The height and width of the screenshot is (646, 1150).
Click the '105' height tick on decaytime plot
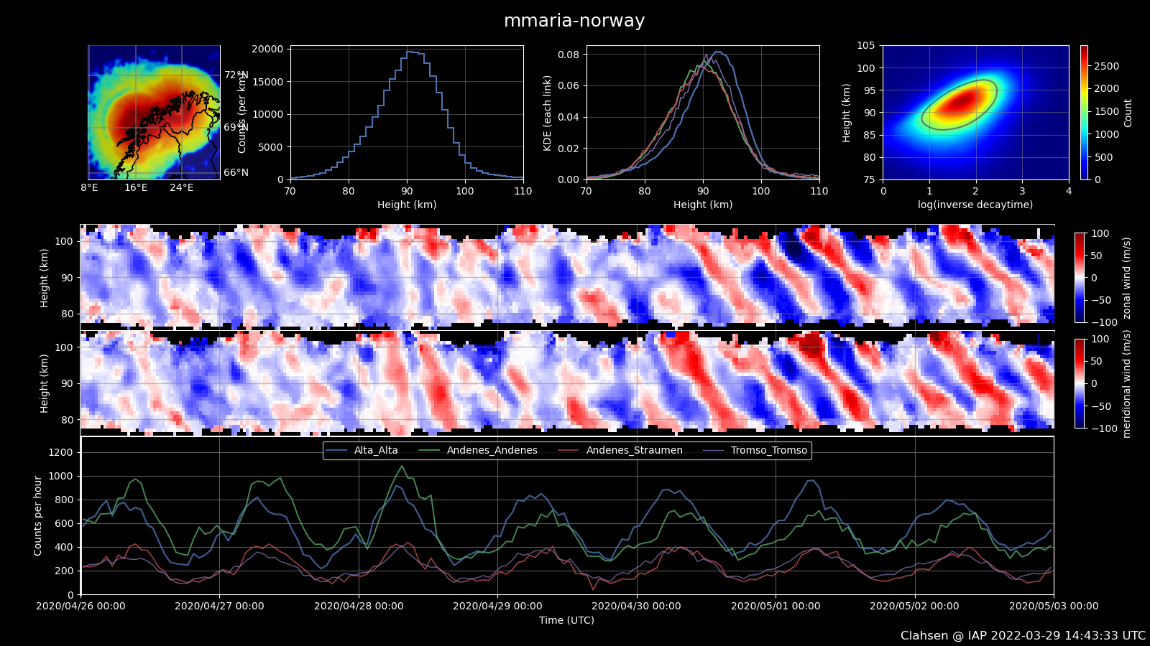tap(866, 45)
